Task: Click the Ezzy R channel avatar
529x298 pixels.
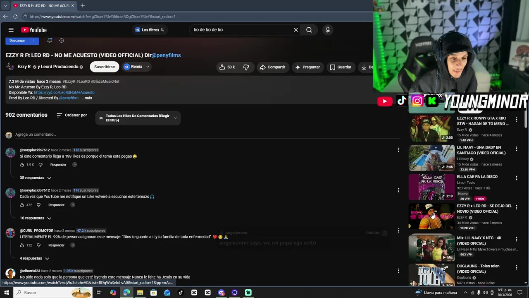Action: [10, 67]
